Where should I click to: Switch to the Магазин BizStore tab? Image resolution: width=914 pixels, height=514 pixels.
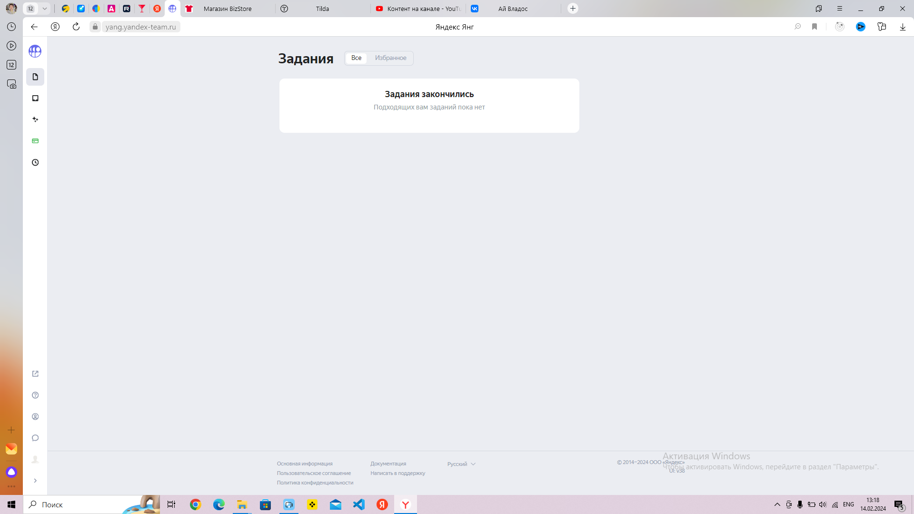tap(228, 9)
